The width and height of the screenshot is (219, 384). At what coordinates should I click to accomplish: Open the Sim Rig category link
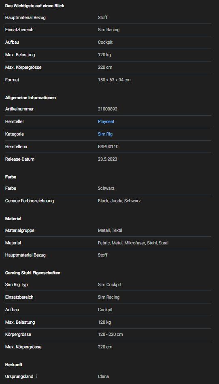coord(105,134)
